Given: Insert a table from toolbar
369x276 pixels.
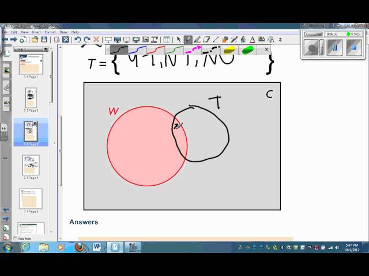Looking at the screenshot, I should click(x=167, y=40).
